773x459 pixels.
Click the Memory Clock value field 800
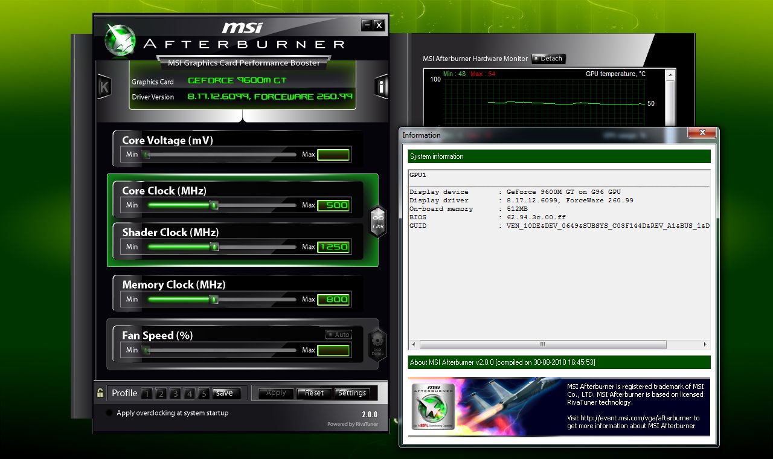[x=333, y=300]
